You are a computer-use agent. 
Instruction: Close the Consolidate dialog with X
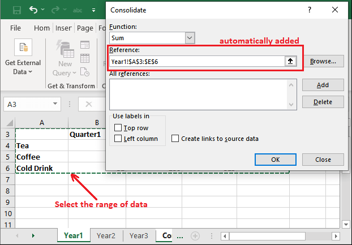[335, 10]
